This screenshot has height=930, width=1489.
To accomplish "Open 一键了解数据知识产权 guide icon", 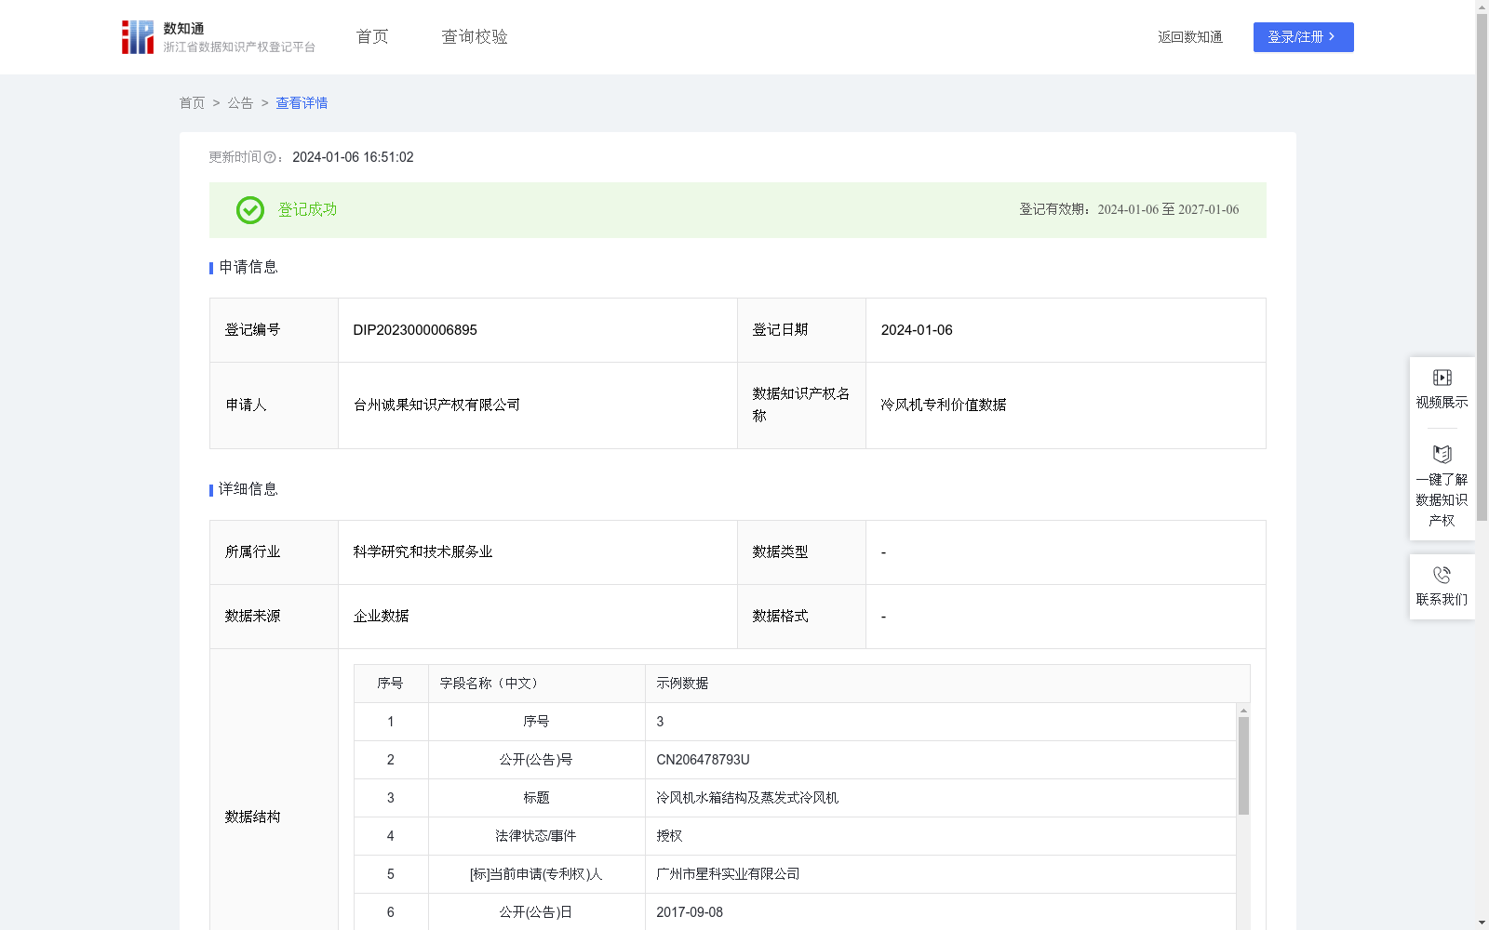I will [1442, 455].
